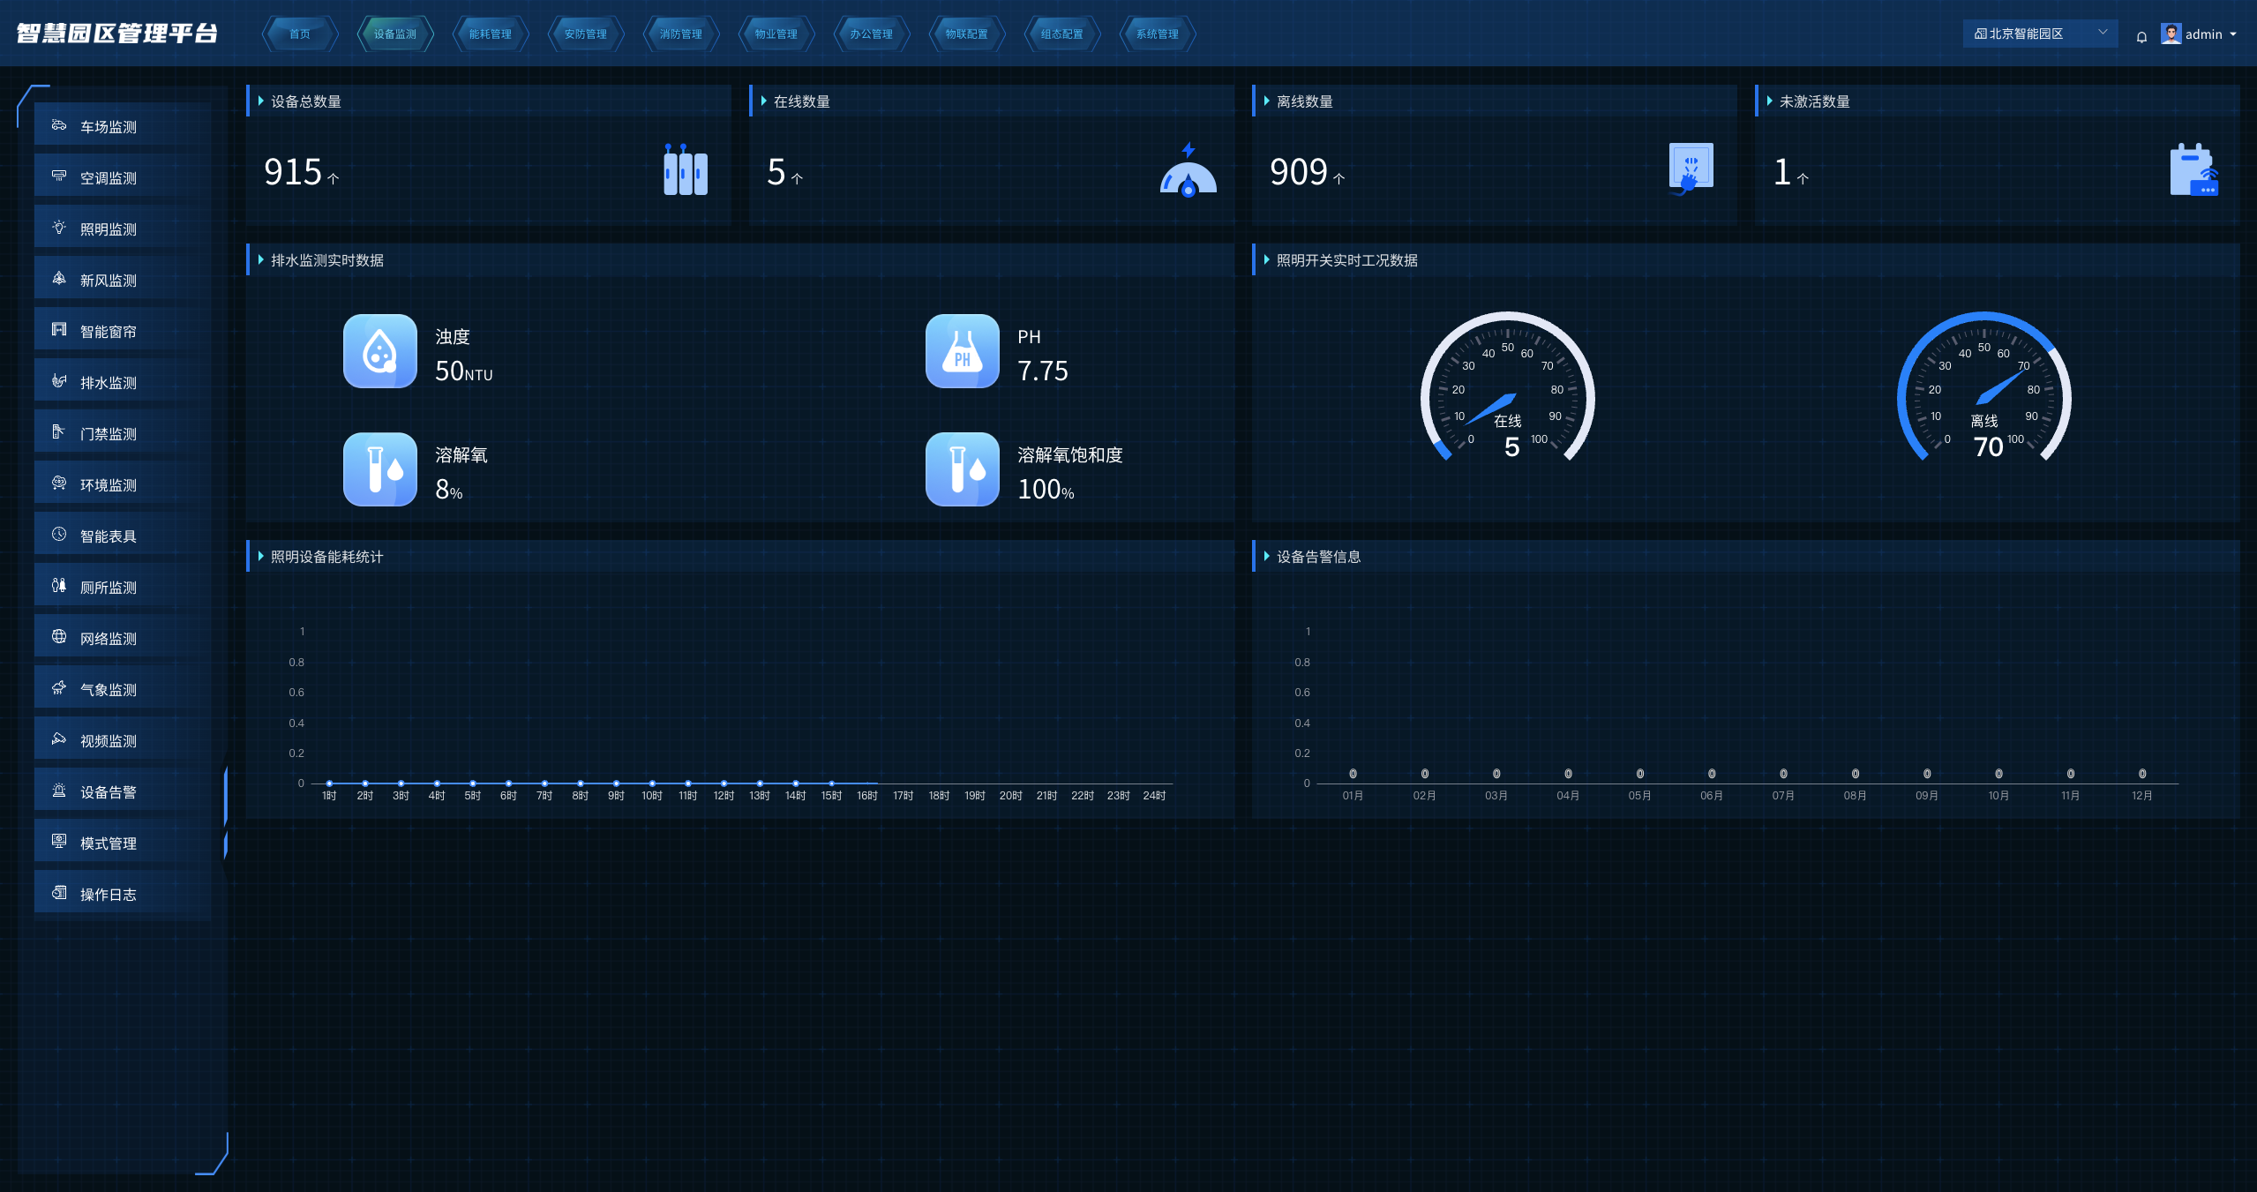
Task: Click the 915 total device count
Action: tap(293, 172)
